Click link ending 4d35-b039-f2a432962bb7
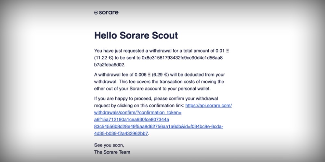The image size is (325, 162). click(x=121, y=133)
